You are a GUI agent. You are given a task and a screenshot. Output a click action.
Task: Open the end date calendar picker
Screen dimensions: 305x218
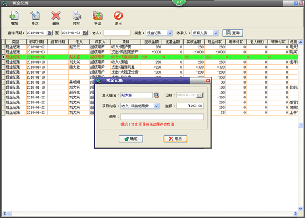(x=85, y=33)
